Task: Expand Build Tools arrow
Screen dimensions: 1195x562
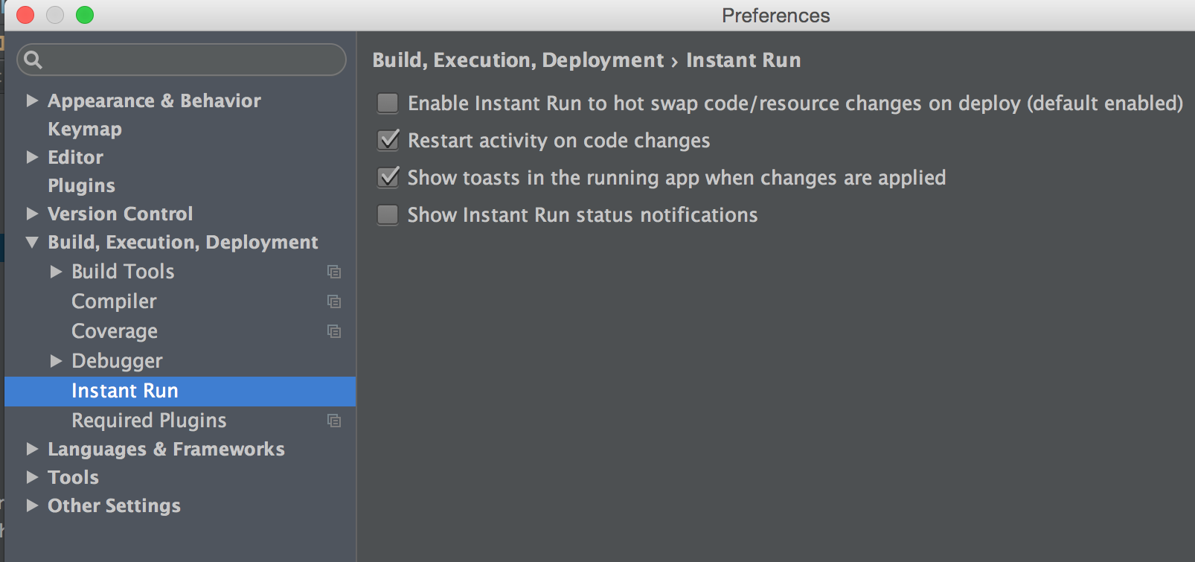Action: click(x=56, y=272)
